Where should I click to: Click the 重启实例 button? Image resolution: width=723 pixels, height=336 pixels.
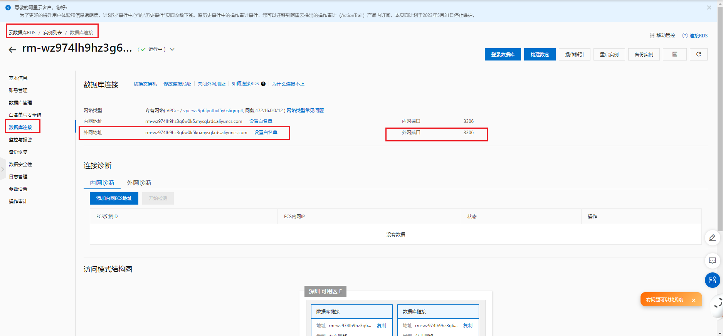click(x=609, y=54)
